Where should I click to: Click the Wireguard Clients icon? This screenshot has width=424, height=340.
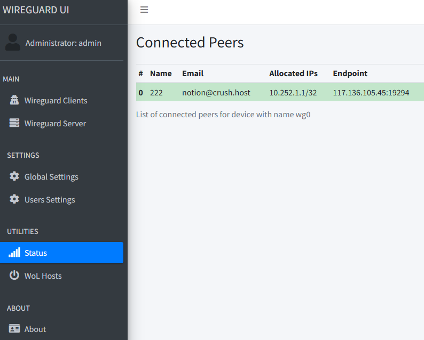[x=14, y=100]
